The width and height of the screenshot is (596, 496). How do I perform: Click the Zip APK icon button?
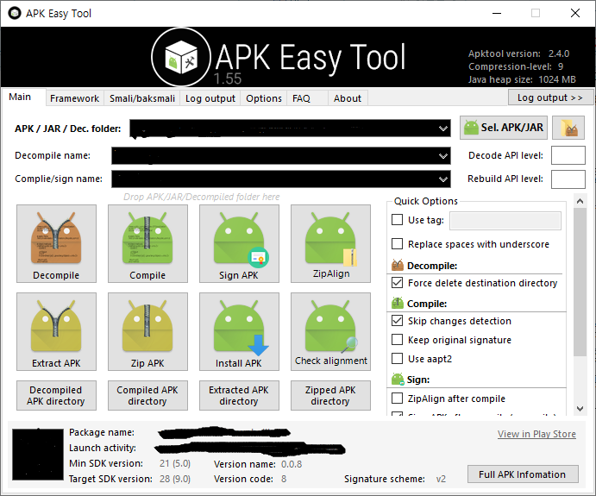tap(147, 331)
